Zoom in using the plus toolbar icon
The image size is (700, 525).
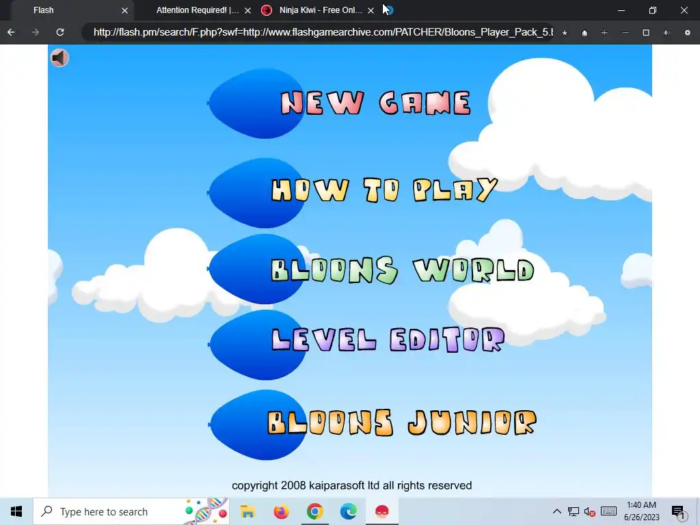604,33
